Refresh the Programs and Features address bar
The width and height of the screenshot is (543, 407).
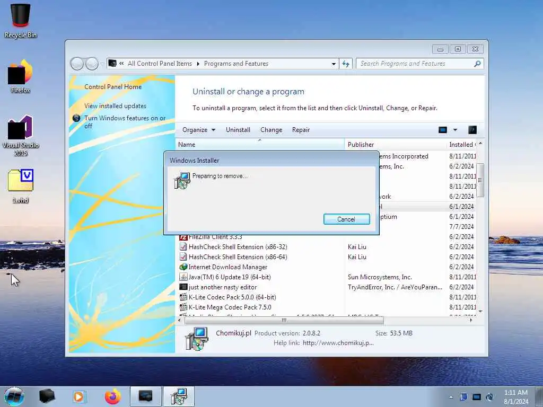(346, 64)
